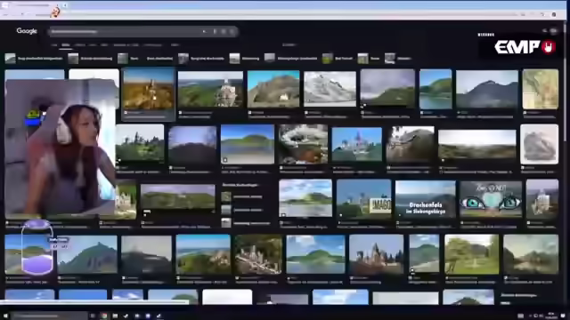Open Google Lens image search icon
Screen dimensions: 570x320
click(224, 32)
